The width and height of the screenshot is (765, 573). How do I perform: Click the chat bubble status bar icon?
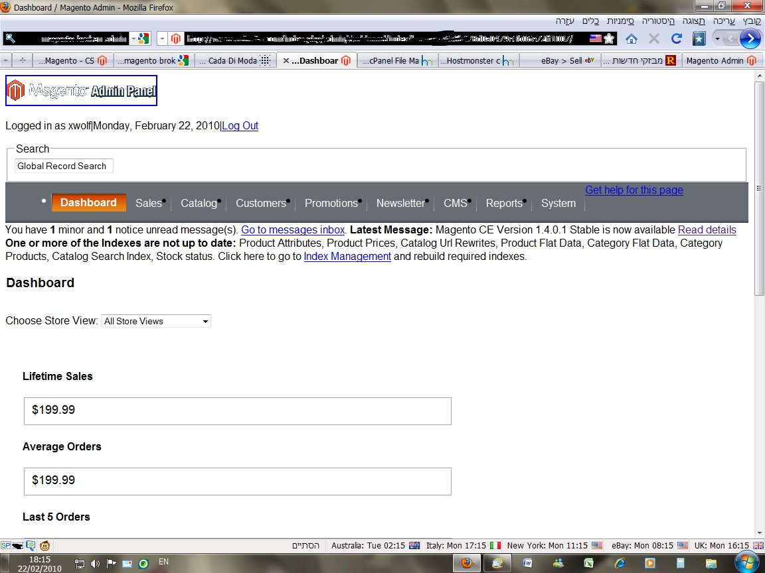pyautogui.click(x=31, y=546)
